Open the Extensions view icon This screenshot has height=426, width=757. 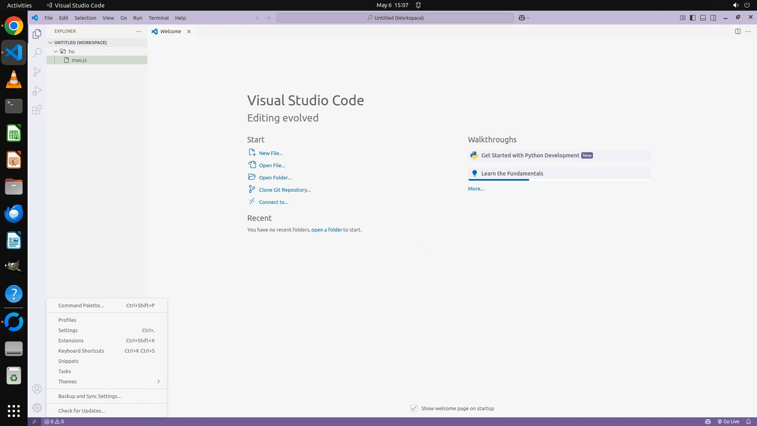(x=37, y=110)
